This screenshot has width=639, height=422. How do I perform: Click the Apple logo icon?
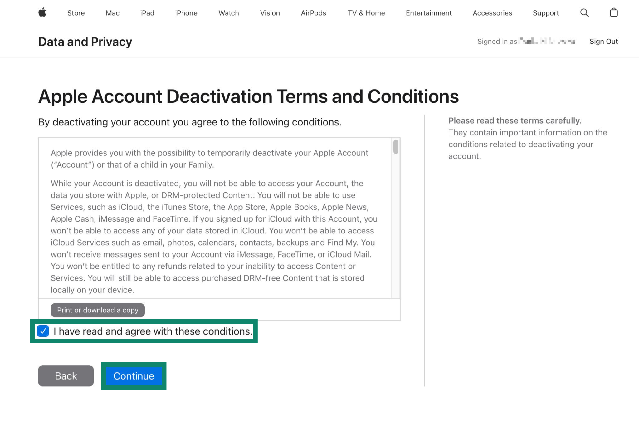pos(42,13)
